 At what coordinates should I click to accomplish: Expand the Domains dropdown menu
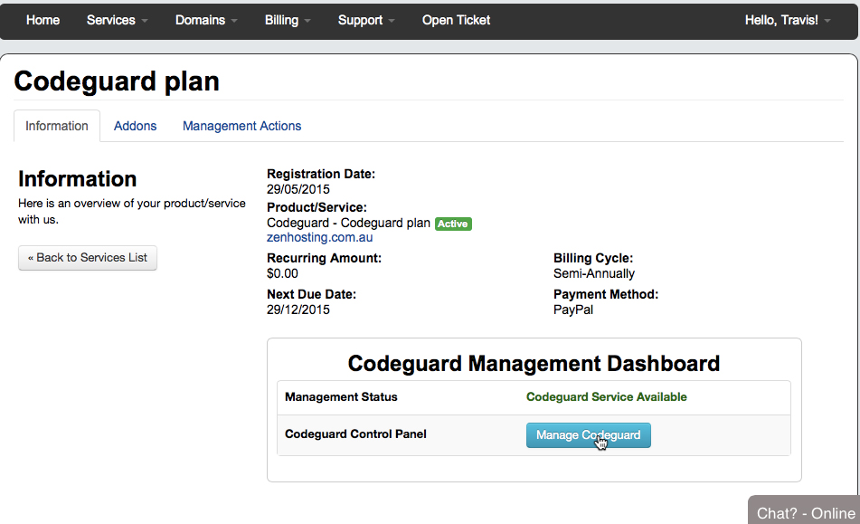(205, 20)
